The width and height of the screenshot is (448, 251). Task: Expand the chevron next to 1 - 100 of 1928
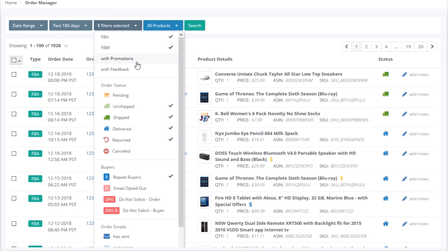point(66,46)
